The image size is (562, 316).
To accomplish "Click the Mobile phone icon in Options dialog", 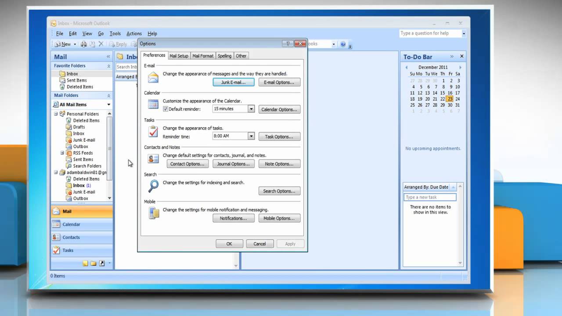I will (153, 213).
